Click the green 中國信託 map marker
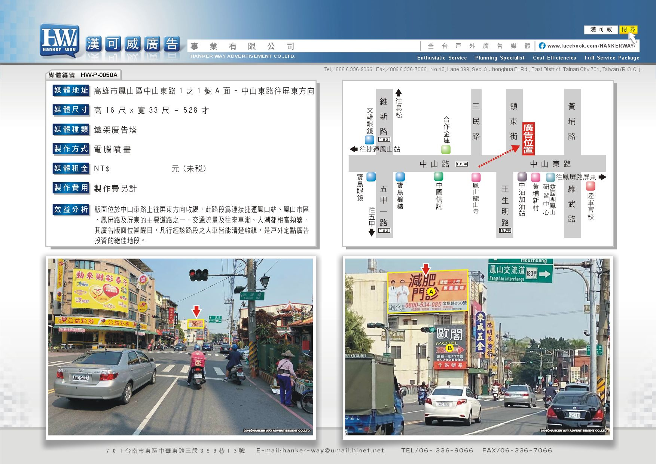The image size is (656, 464). click(438, 176)
